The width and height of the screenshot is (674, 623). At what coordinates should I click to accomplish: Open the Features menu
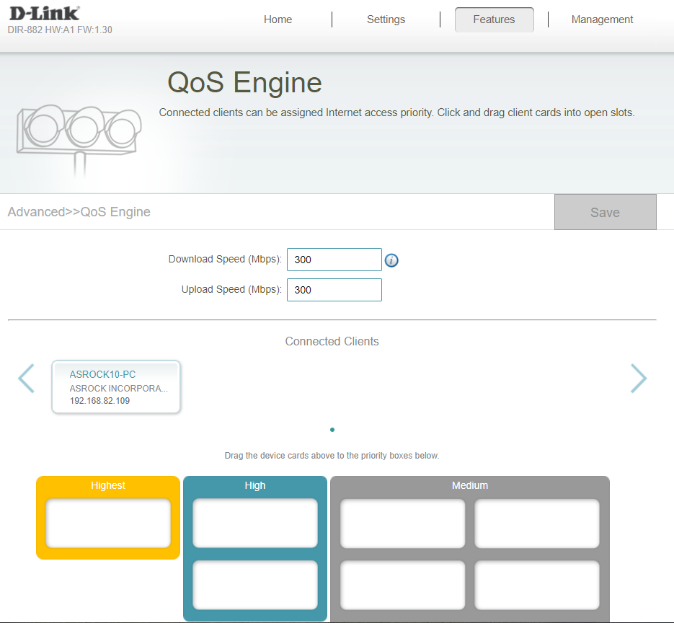(495, 19)
